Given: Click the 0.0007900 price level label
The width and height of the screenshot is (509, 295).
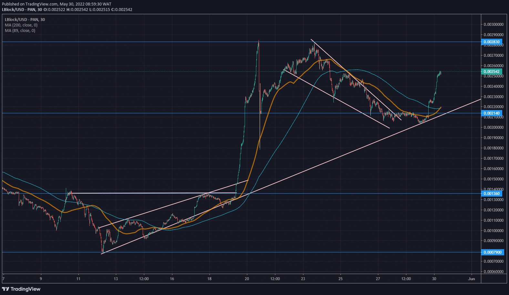Looking at the screenshot, I should [x=492, y=252].
